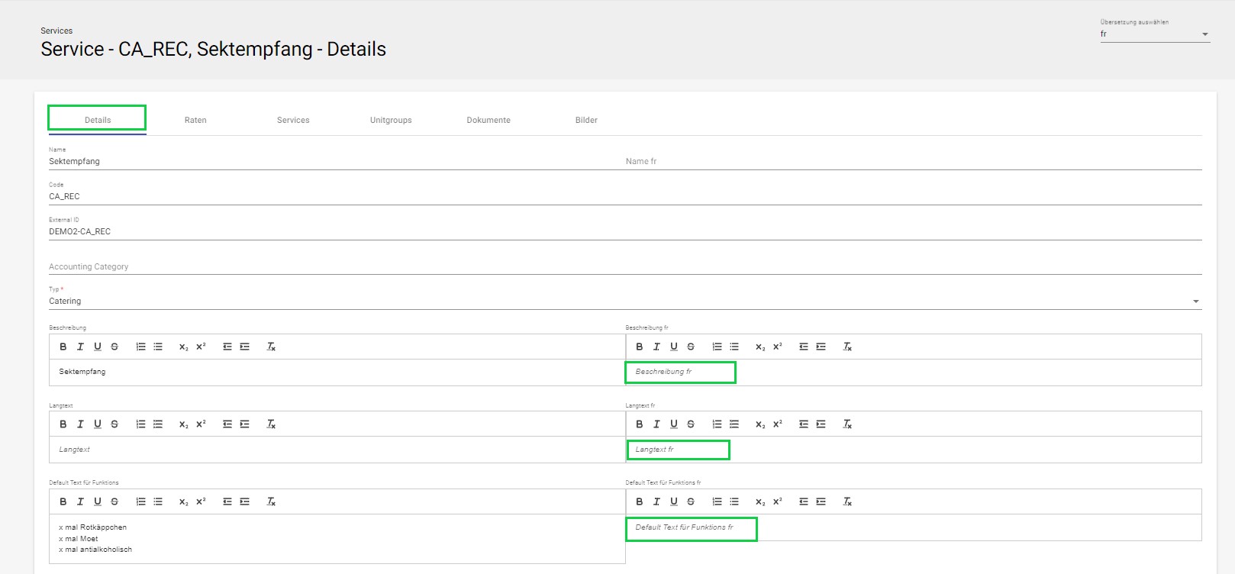This screenshot has width=1235, height=574.
Task: Click the Beschreibung fr text area
Action: [914, 372]
